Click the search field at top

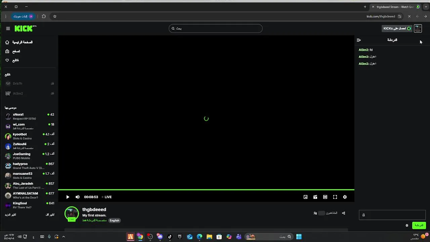click(215, 29)
